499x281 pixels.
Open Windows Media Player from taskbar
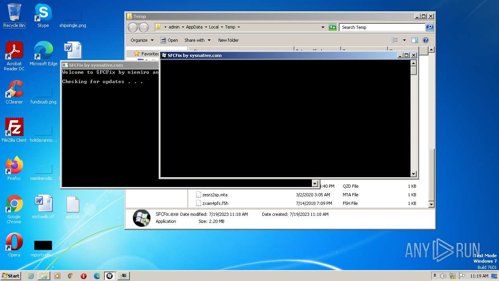point(57,276)
